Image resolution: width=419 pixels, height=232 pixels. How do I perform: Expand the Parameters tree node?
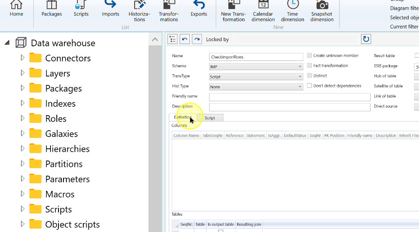tap(22, 179)
